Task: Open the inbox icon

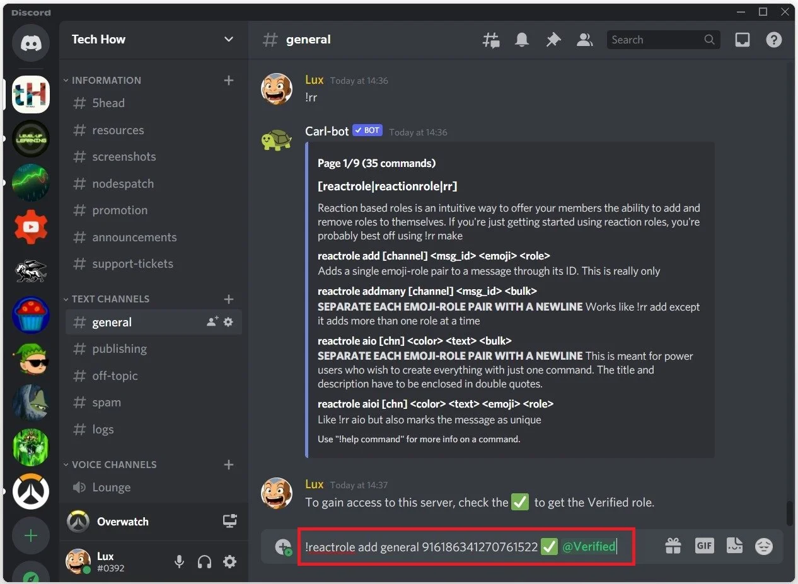Action: (743, 40)
